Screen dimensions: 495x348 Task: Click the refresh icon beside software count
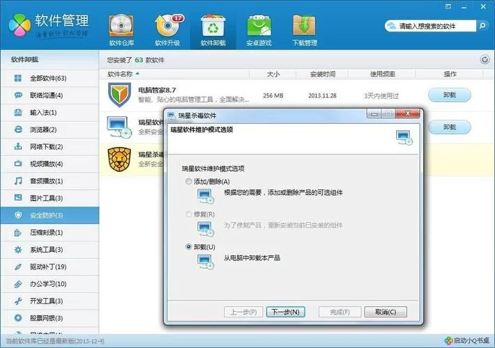point(485,59)
